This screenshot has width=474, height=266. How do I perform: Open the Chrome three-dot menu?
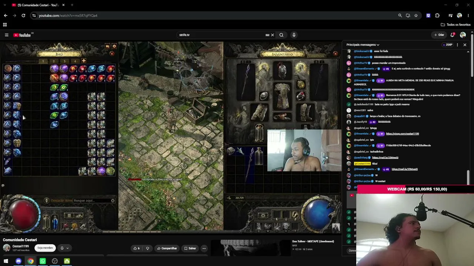click(x=468, y=16)
